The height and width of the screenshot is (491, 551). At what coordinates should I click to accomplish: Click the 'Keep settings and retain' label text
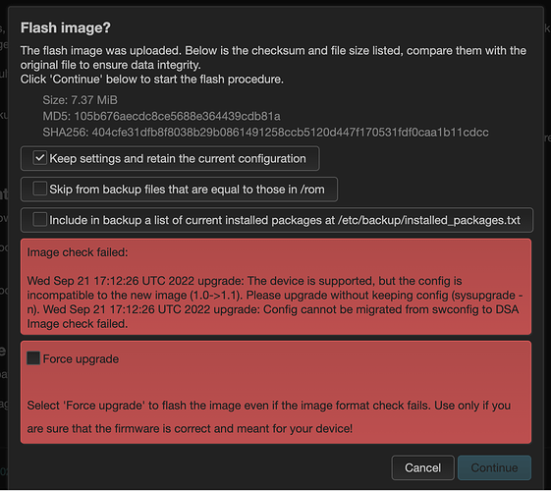coord(178,159)
